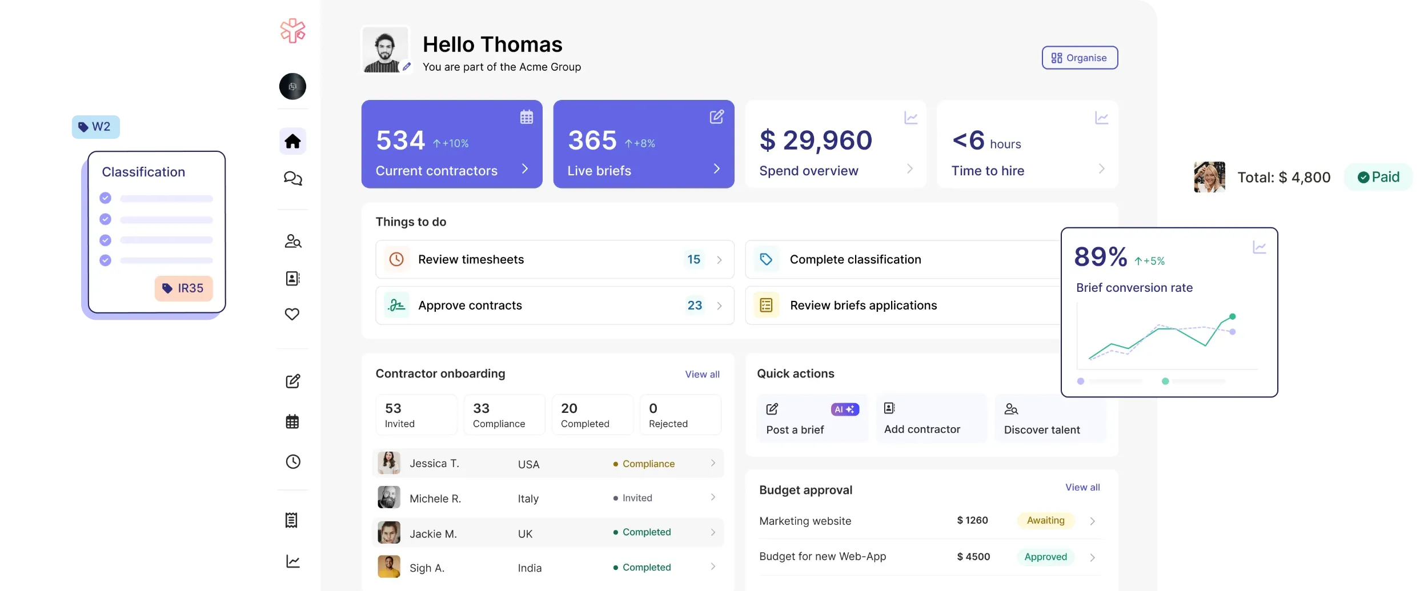Expand the Review timesheets task row

click(720, 259)
